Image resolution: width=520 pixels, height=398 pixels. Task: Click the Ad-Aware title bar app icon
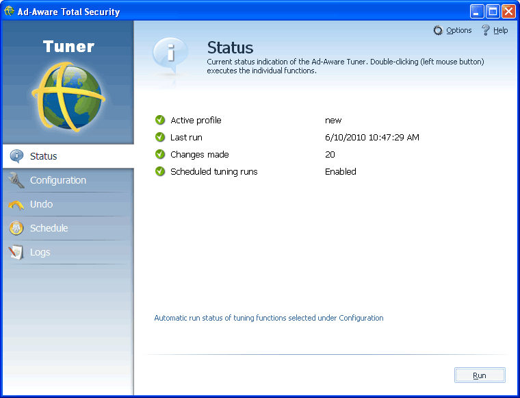click(x=9, y=11)
